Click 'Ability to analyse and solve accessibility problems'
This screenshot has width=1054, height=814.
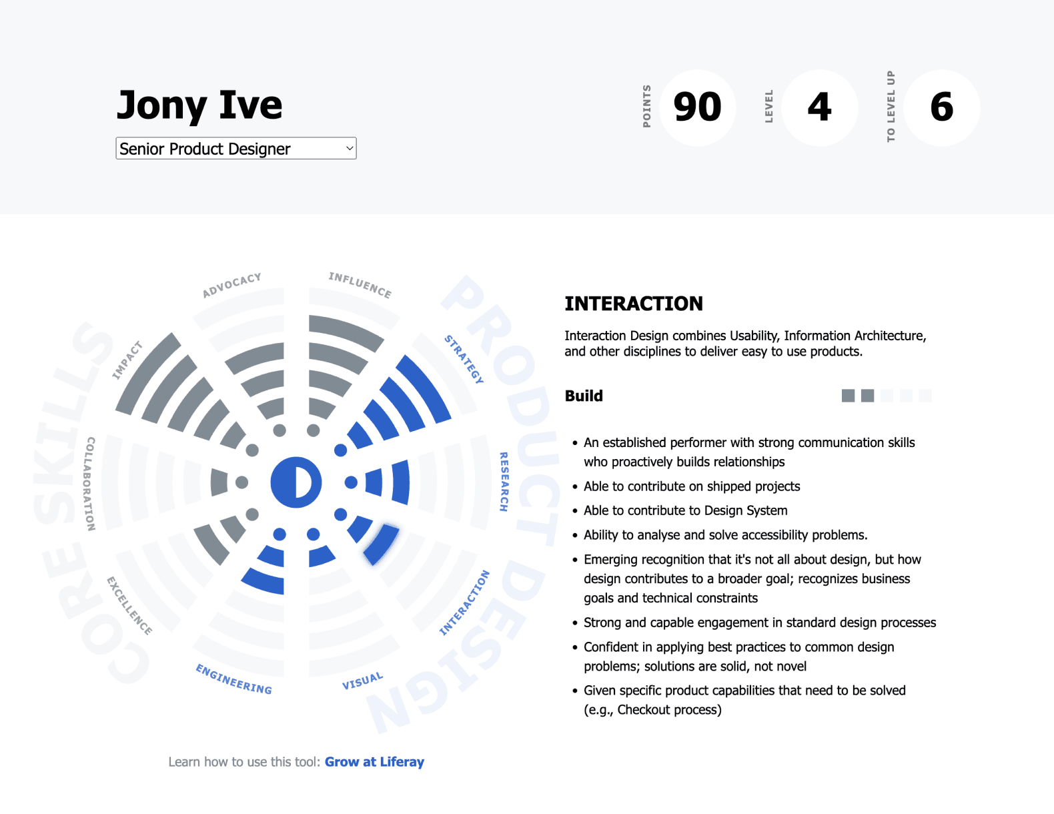pyautogui.click(x=726, y=535)
